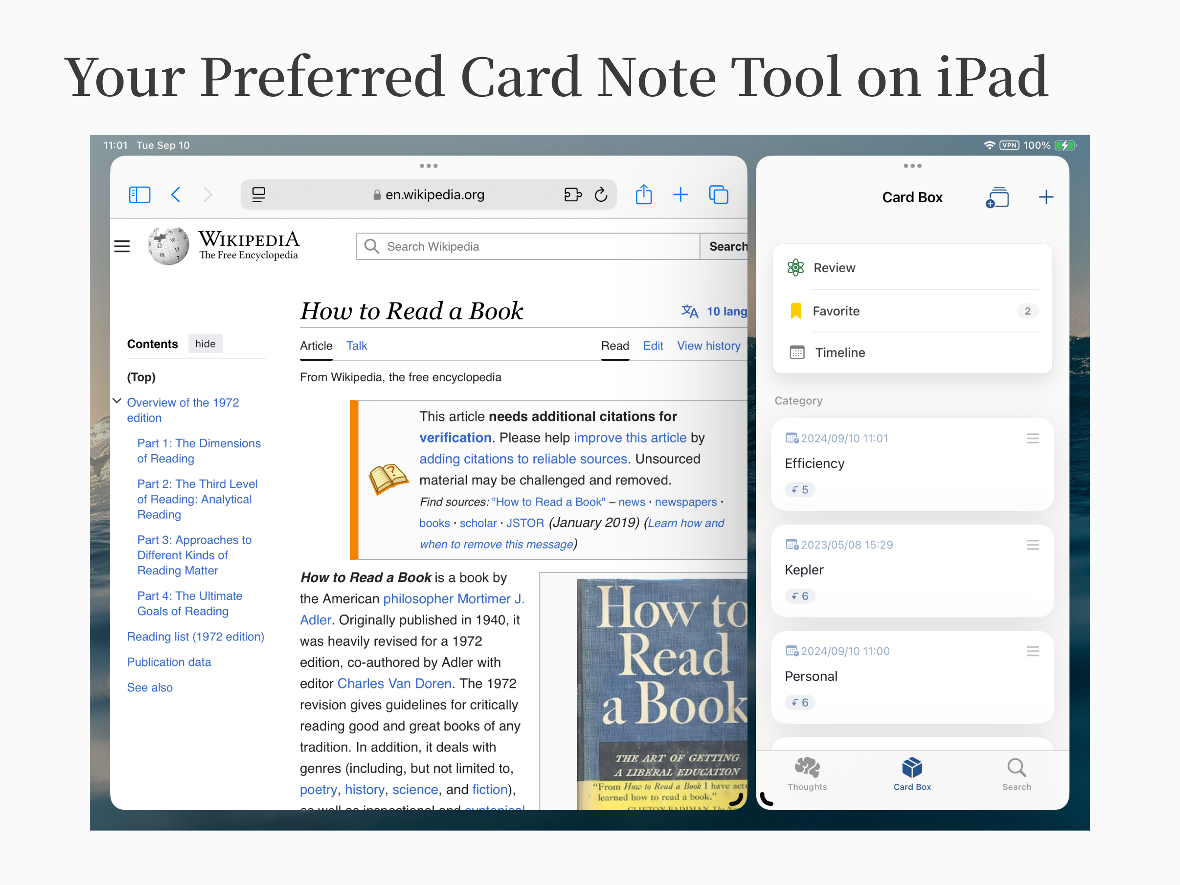Open Part 1: The Dimensions of Reading
1180x885 pixels.
[199, 451]
